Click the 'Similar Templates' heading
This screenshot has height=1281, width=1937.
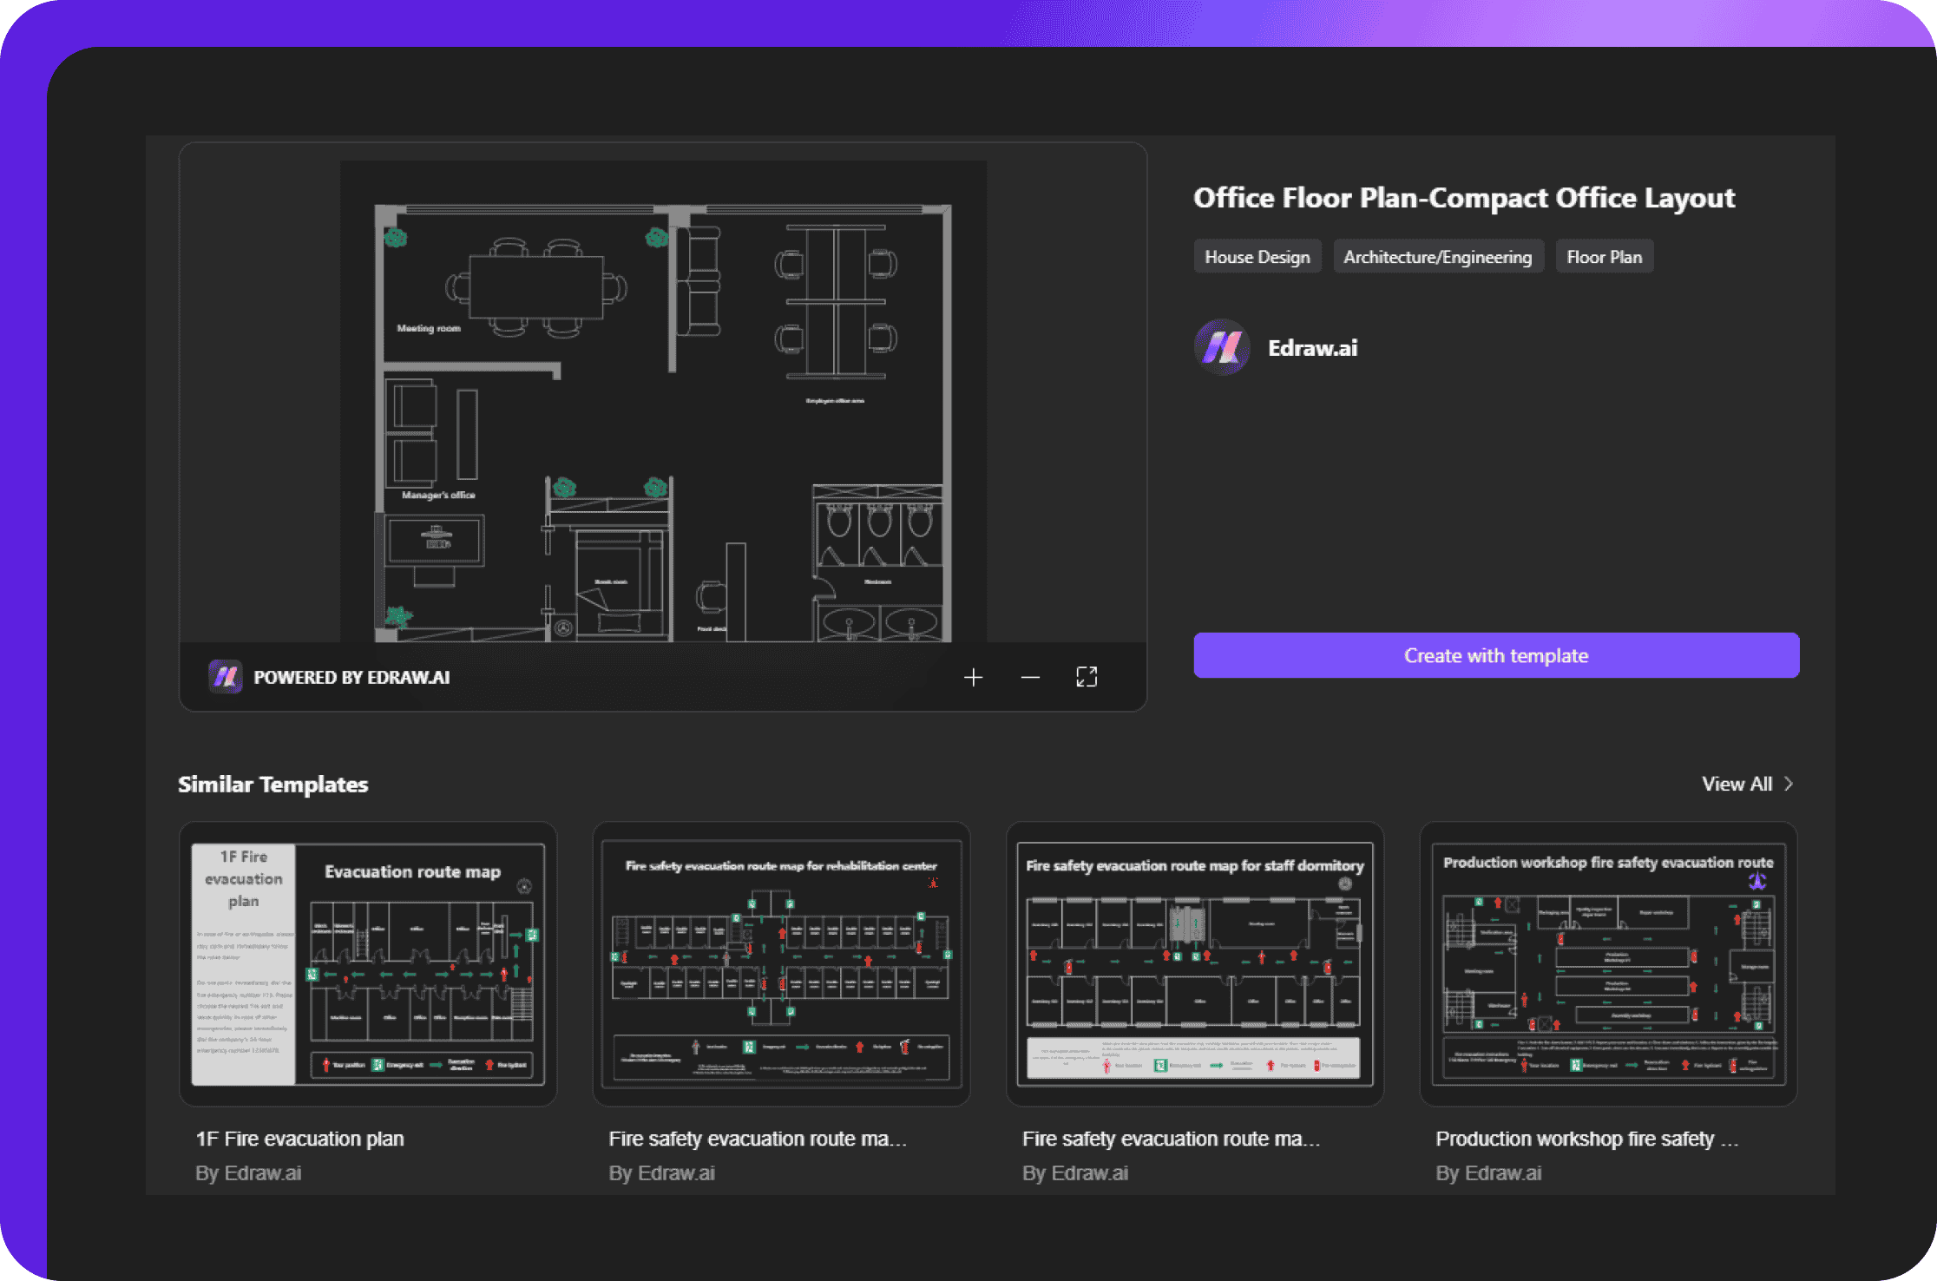tap(273, 785)
